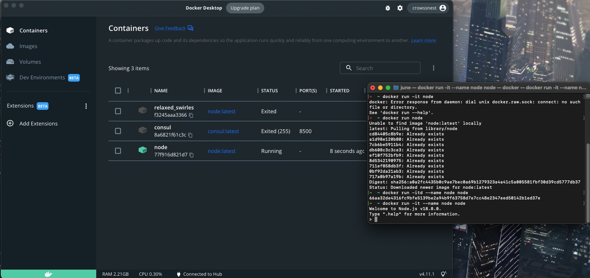Open the Images sidebar section

coord(28,46)
